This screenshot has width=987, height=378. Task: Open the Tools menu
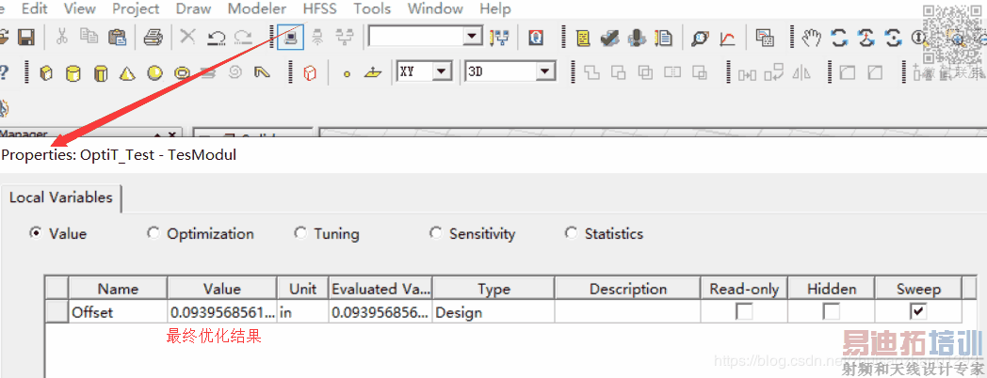click(x=372, y=8)
